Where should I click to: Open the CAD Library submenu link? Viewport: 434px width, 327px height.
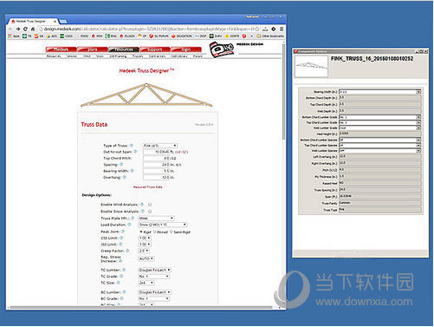[179, 56]
